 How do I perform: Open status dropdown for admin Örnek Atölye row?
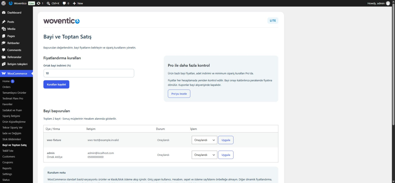(x=204, y=155)
